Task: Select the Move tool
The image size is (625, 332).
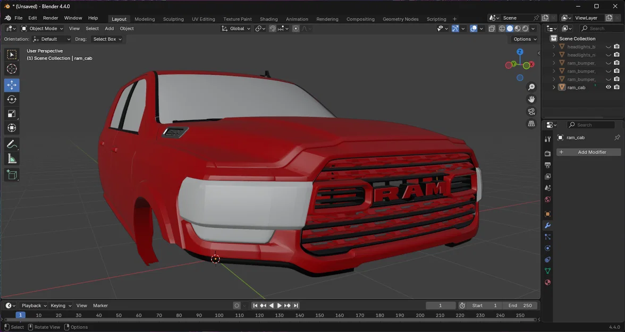Action: click(x=12, y=85)
